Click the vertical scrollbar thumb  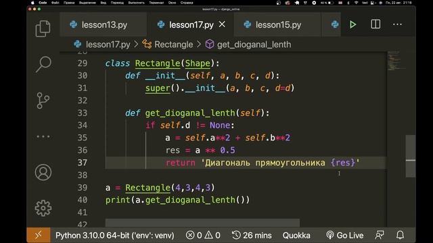pos(411,156)
